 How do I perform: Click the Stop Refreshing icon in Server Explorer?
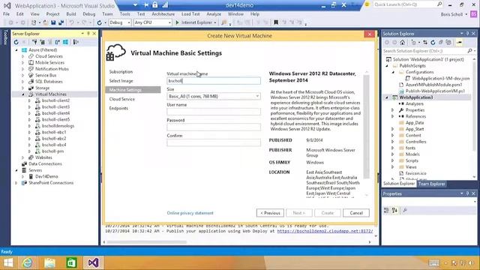tap(24, 42)
